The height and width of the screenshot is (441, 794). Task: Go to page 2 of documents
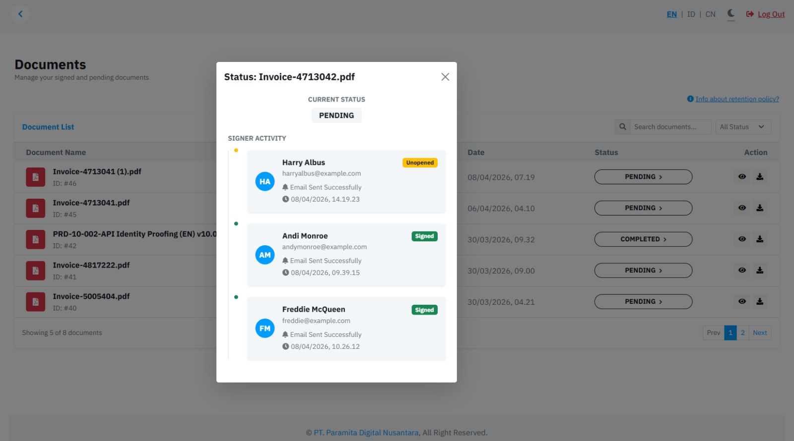click(742, 333)
